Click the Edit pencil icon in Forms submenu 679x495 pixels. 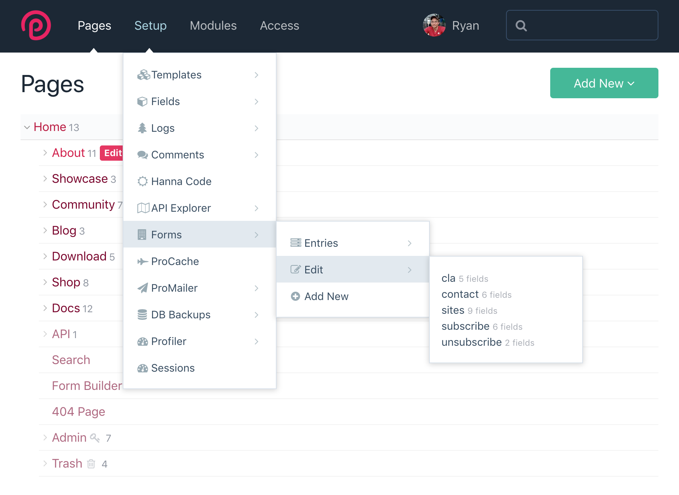pos(296,270)
